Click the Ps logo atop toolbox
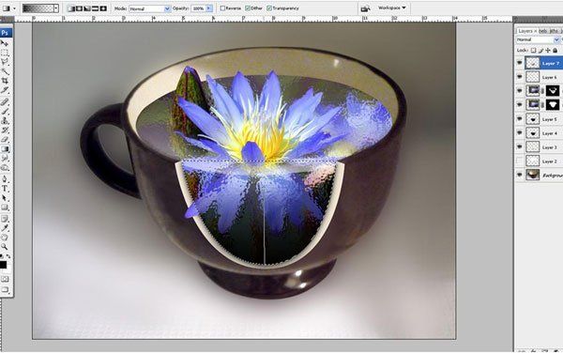Viewport: 563px width, 353px height. [x=6, y=33]
